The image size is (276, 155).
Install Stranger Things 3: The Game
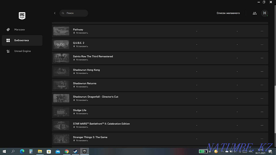81,141
